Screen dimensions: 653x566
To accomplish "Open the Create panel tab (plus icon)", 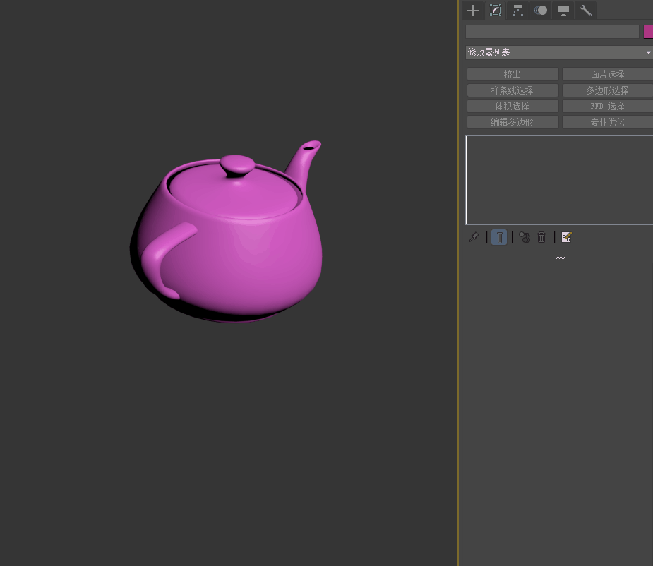I will [473, 10].
